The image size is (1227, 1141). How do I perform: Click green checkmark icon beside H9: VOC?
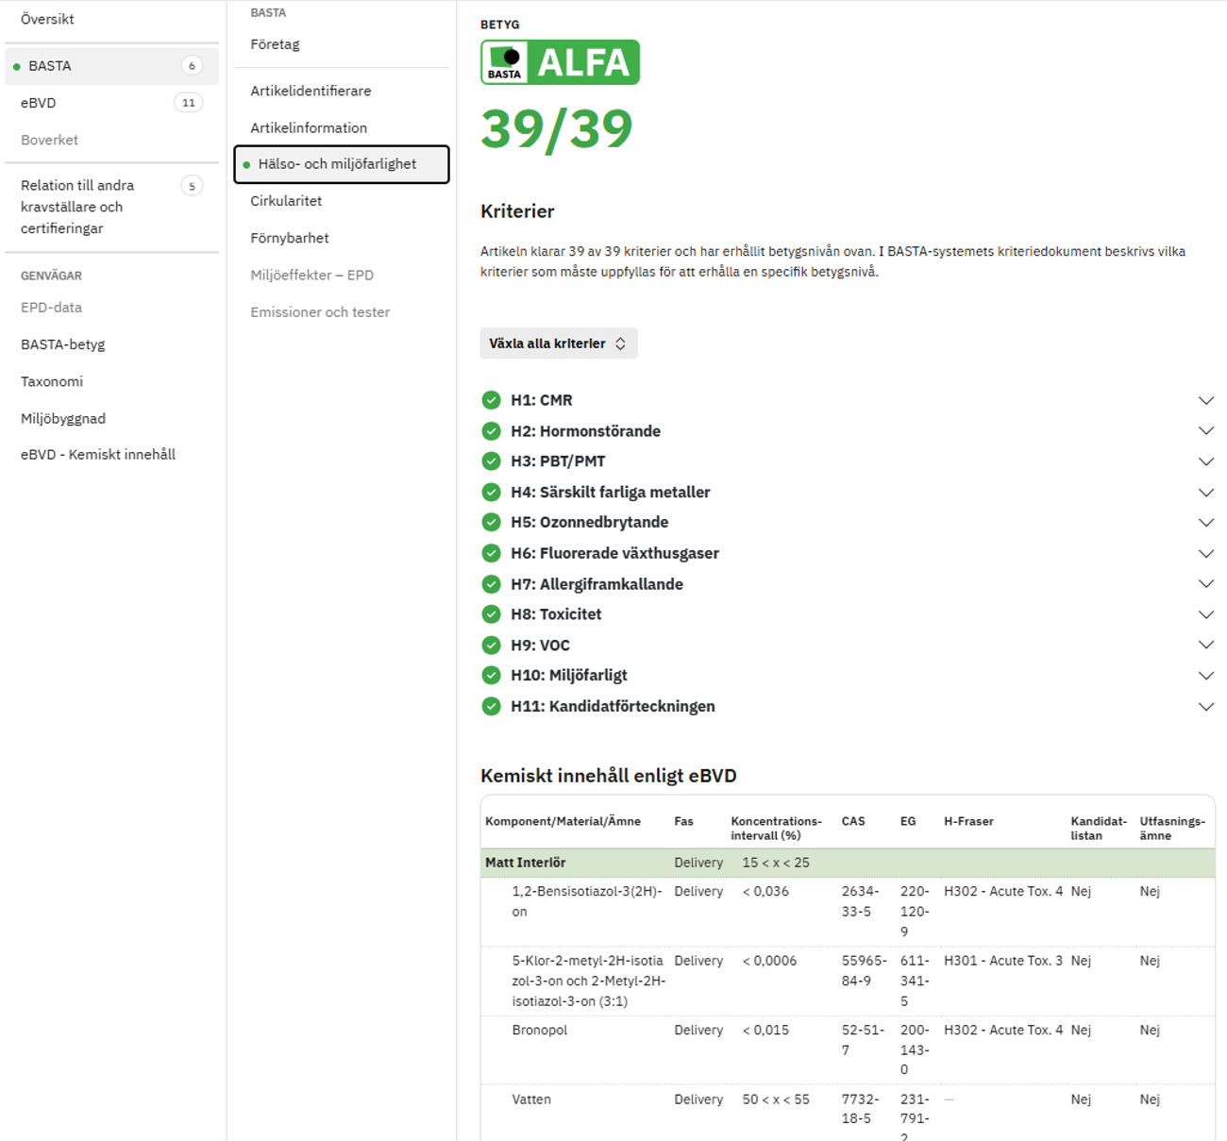491,646
